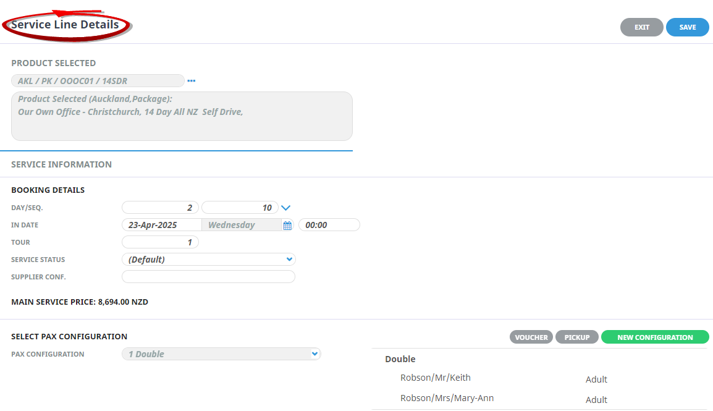
Task: Click the time field showing 00:00
Action: tap(329, 225)
